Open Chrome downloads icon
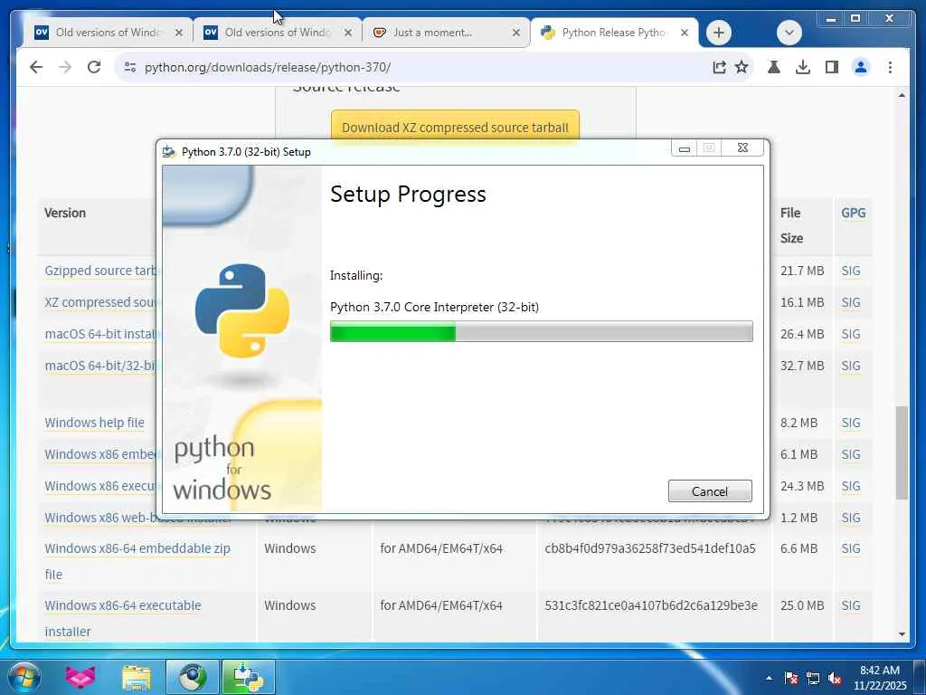This screenshot has width=926, height=695. click(x=803, y=67)
